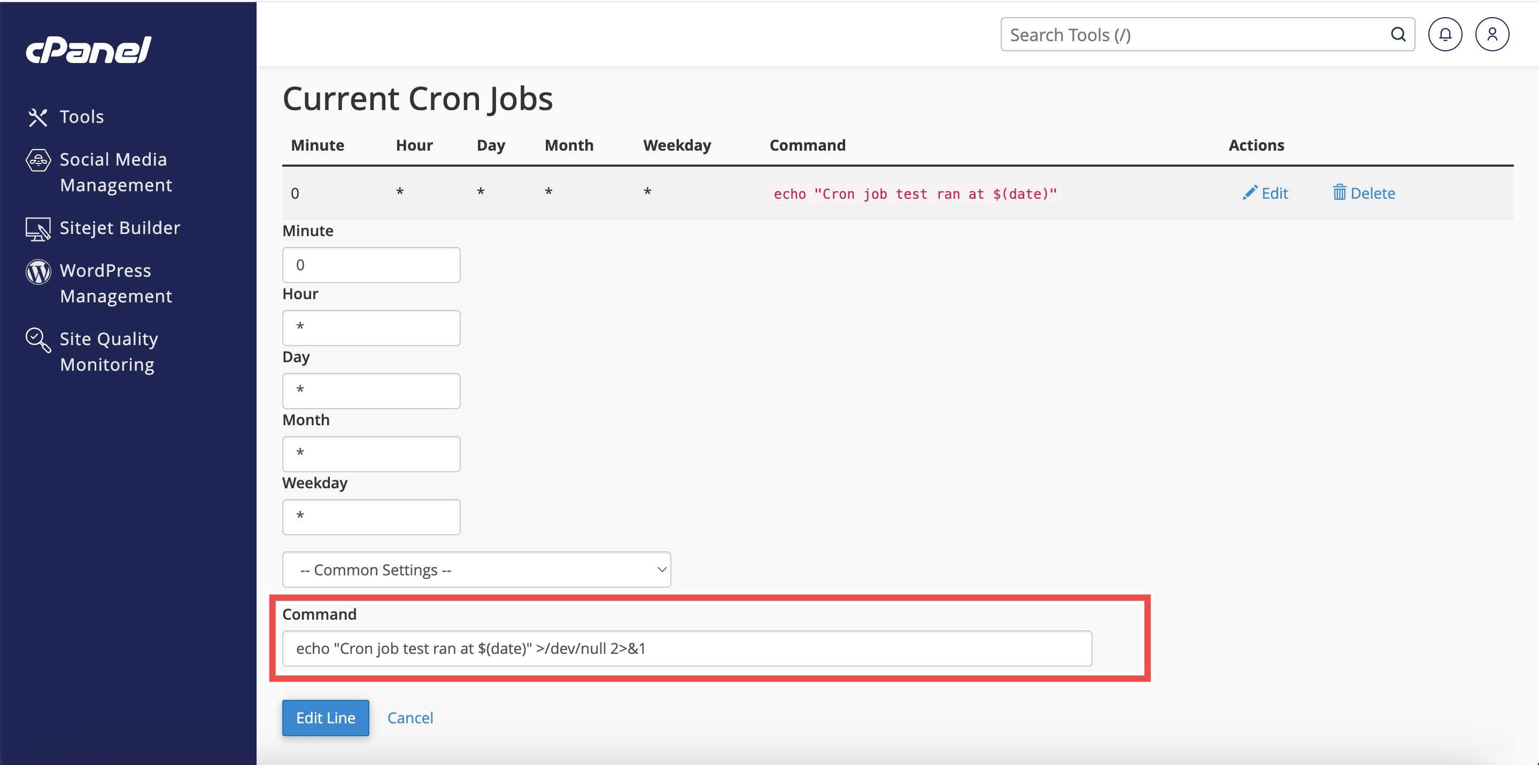Focus the Search Tools field
Viewport: 1539px width, 765px height.
coord(1195,35)
